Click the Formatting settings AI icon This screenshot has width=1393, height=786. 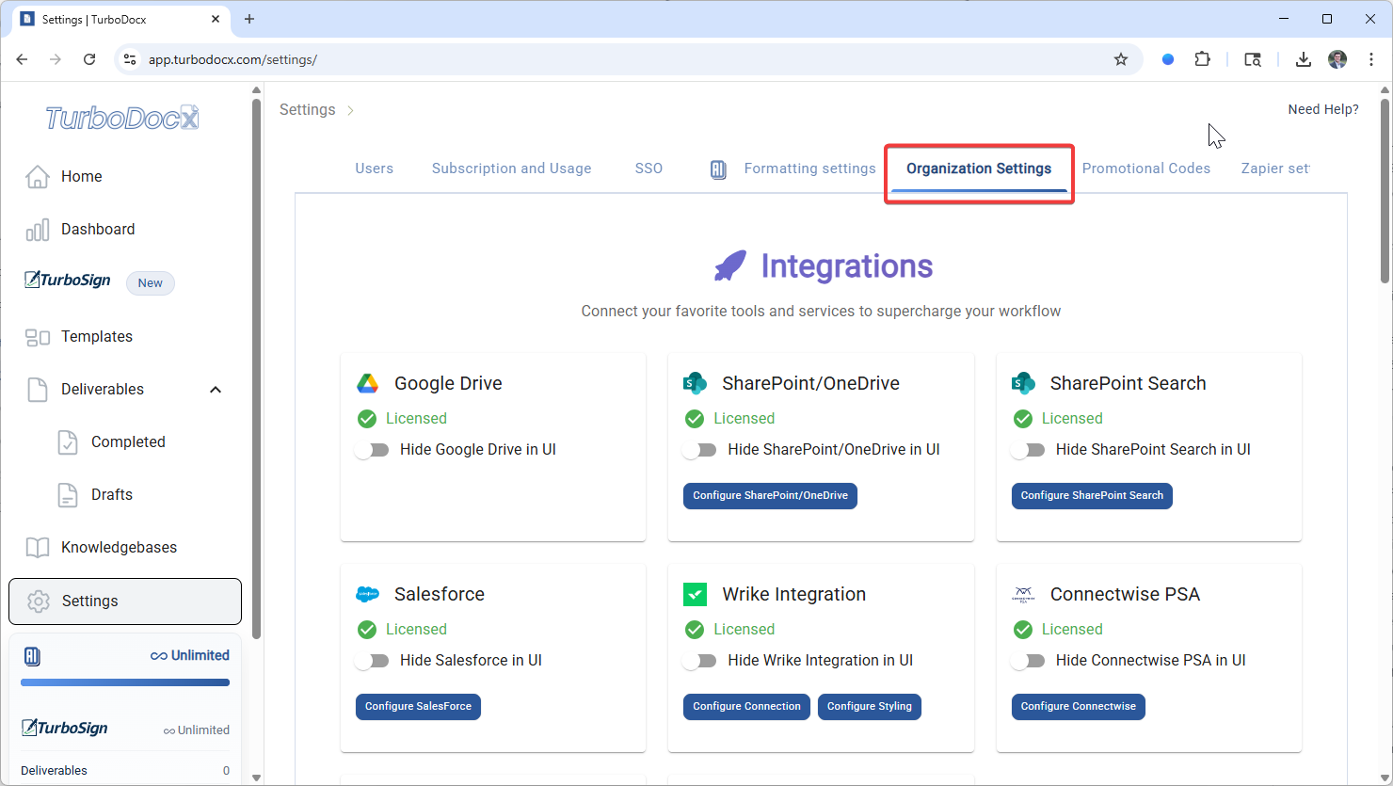click(718, 169)
